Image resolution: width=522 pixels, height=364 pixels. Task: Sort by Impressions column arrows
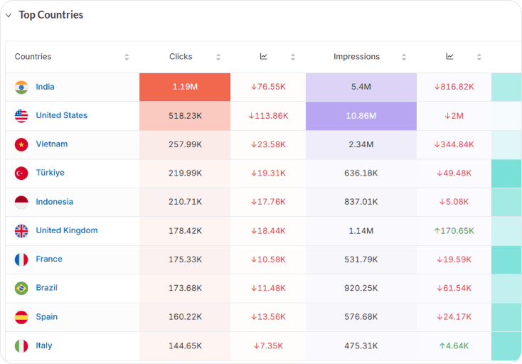point(404,57)
